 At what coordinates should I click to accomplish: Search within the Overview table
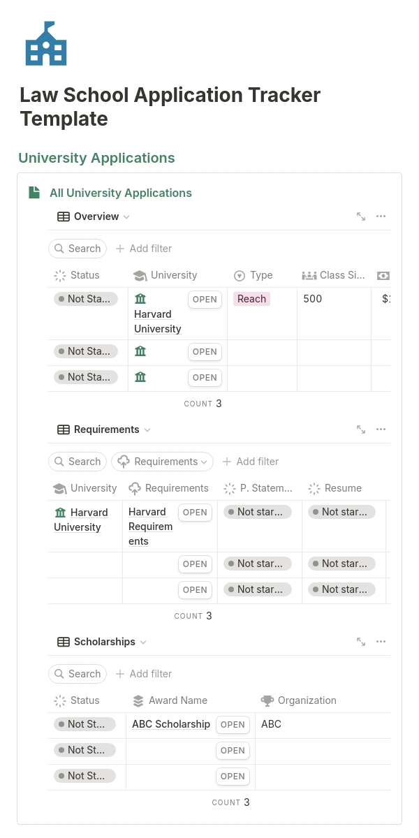(78, 249)
